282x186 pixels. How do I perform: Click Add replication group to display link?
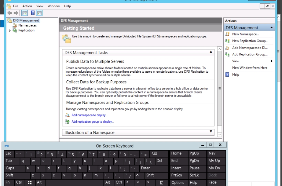point(92,122)
